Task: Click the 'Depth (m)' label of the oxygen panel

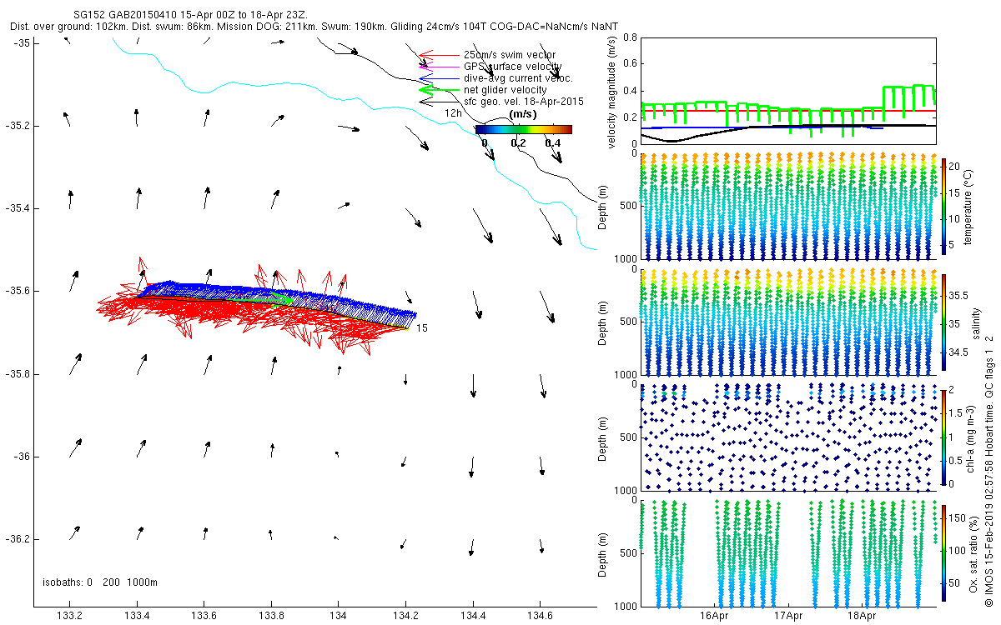Action: click(603, 552)
